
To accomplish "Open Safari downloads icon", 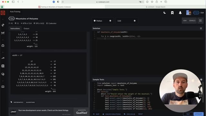I will point(147,2).
